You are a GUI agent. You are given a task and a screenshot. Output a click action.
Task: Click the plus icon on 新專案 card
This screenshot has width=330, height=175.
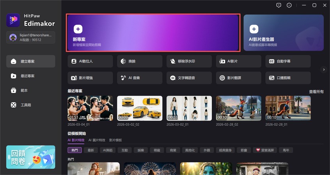click(78, 29)
